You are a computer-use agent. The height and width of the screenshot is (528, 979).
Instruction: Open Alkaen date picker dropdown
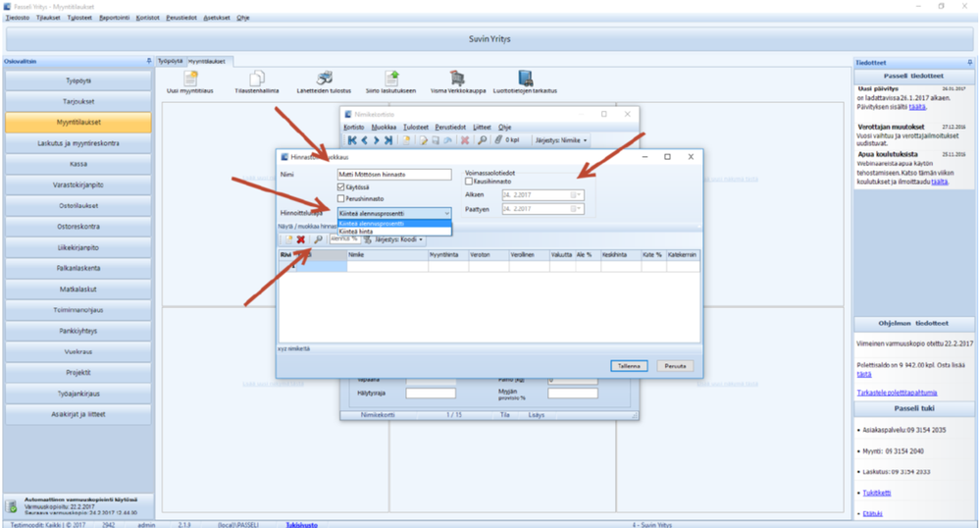tap(577, 195)
